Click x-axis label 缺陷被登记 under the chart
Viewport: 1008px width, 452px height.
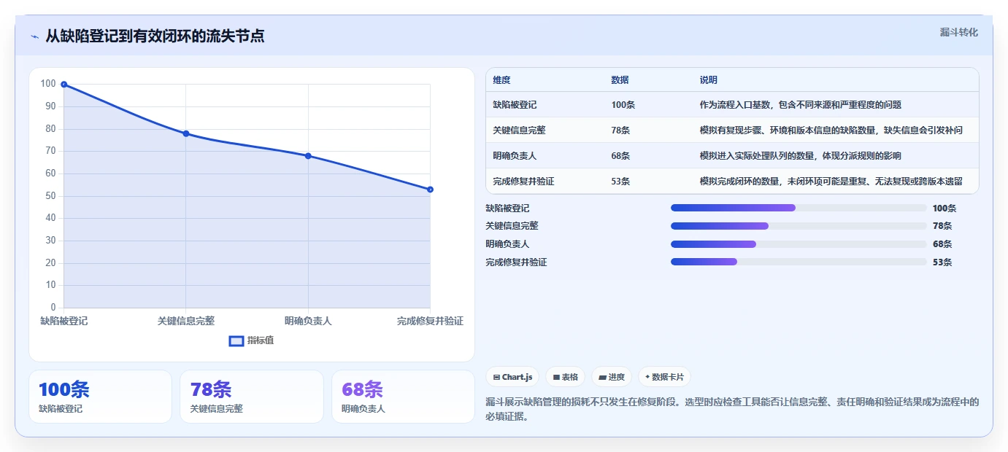64,321
